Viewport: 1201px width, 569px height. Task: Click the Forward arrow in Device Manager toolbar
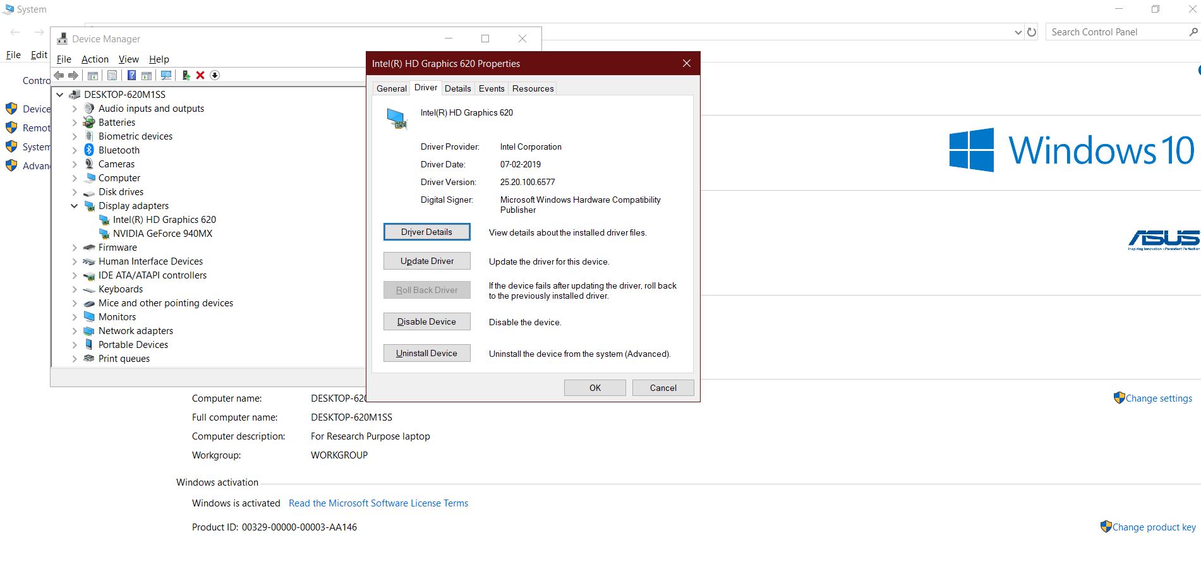pos(73,75)
